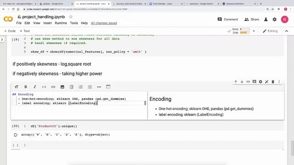Open a new browser tab

(261, 4)
